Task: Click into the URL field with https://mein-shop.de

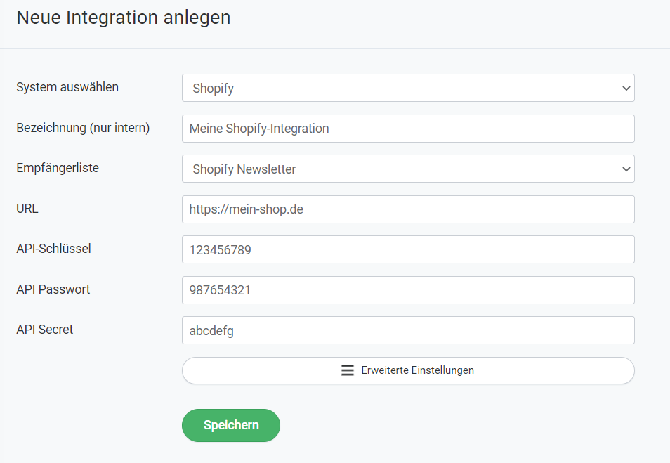Action: point(407,209)
